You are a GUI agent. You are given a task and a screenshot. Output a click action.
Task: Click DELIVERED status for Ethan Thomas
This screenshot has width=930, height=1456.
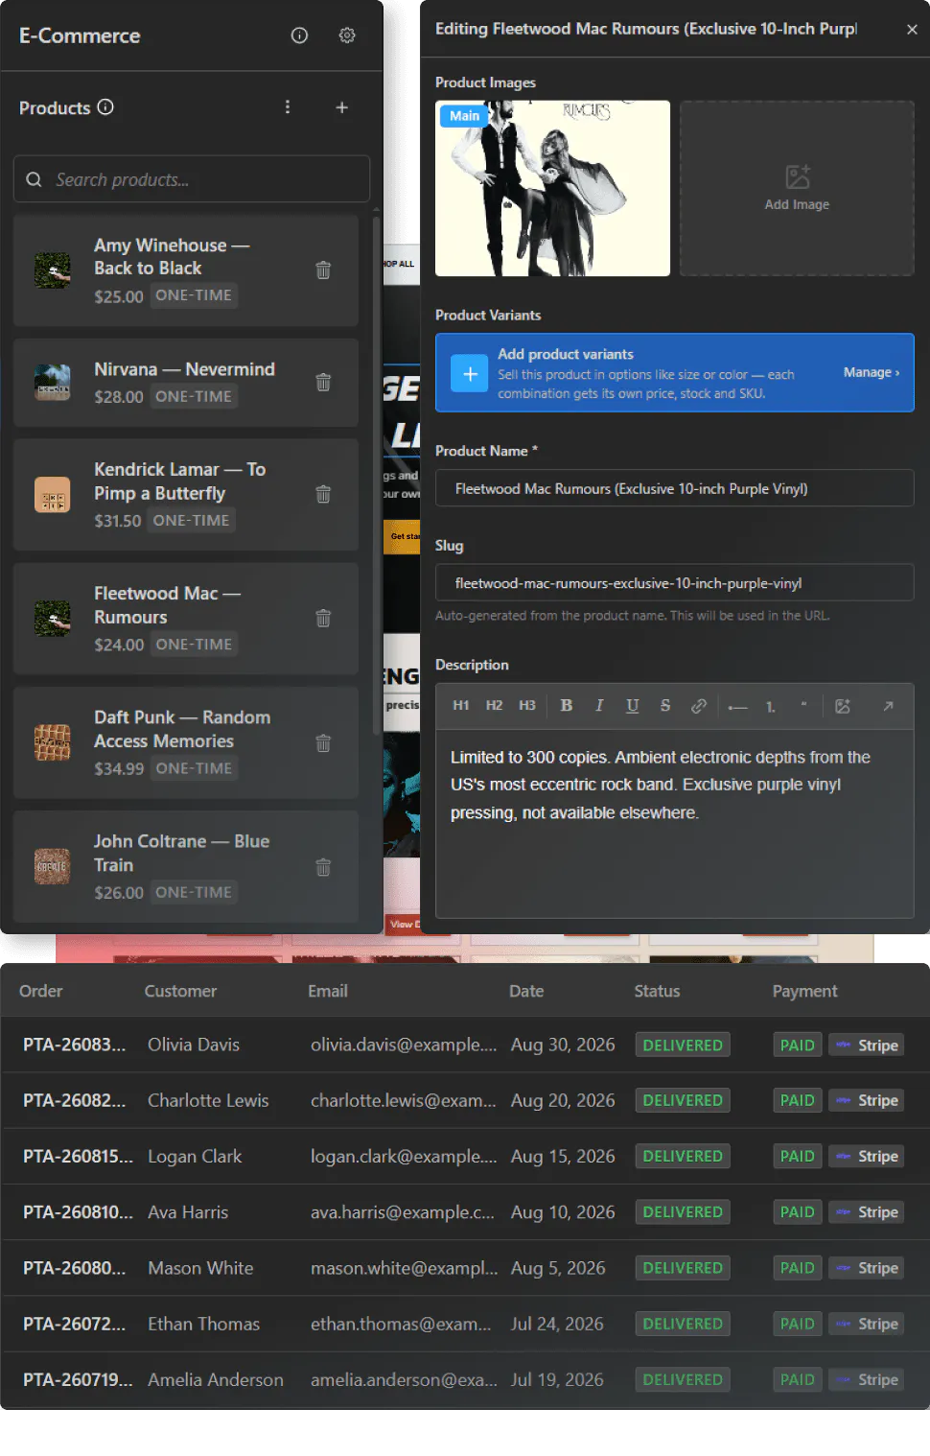(683, 1324)
